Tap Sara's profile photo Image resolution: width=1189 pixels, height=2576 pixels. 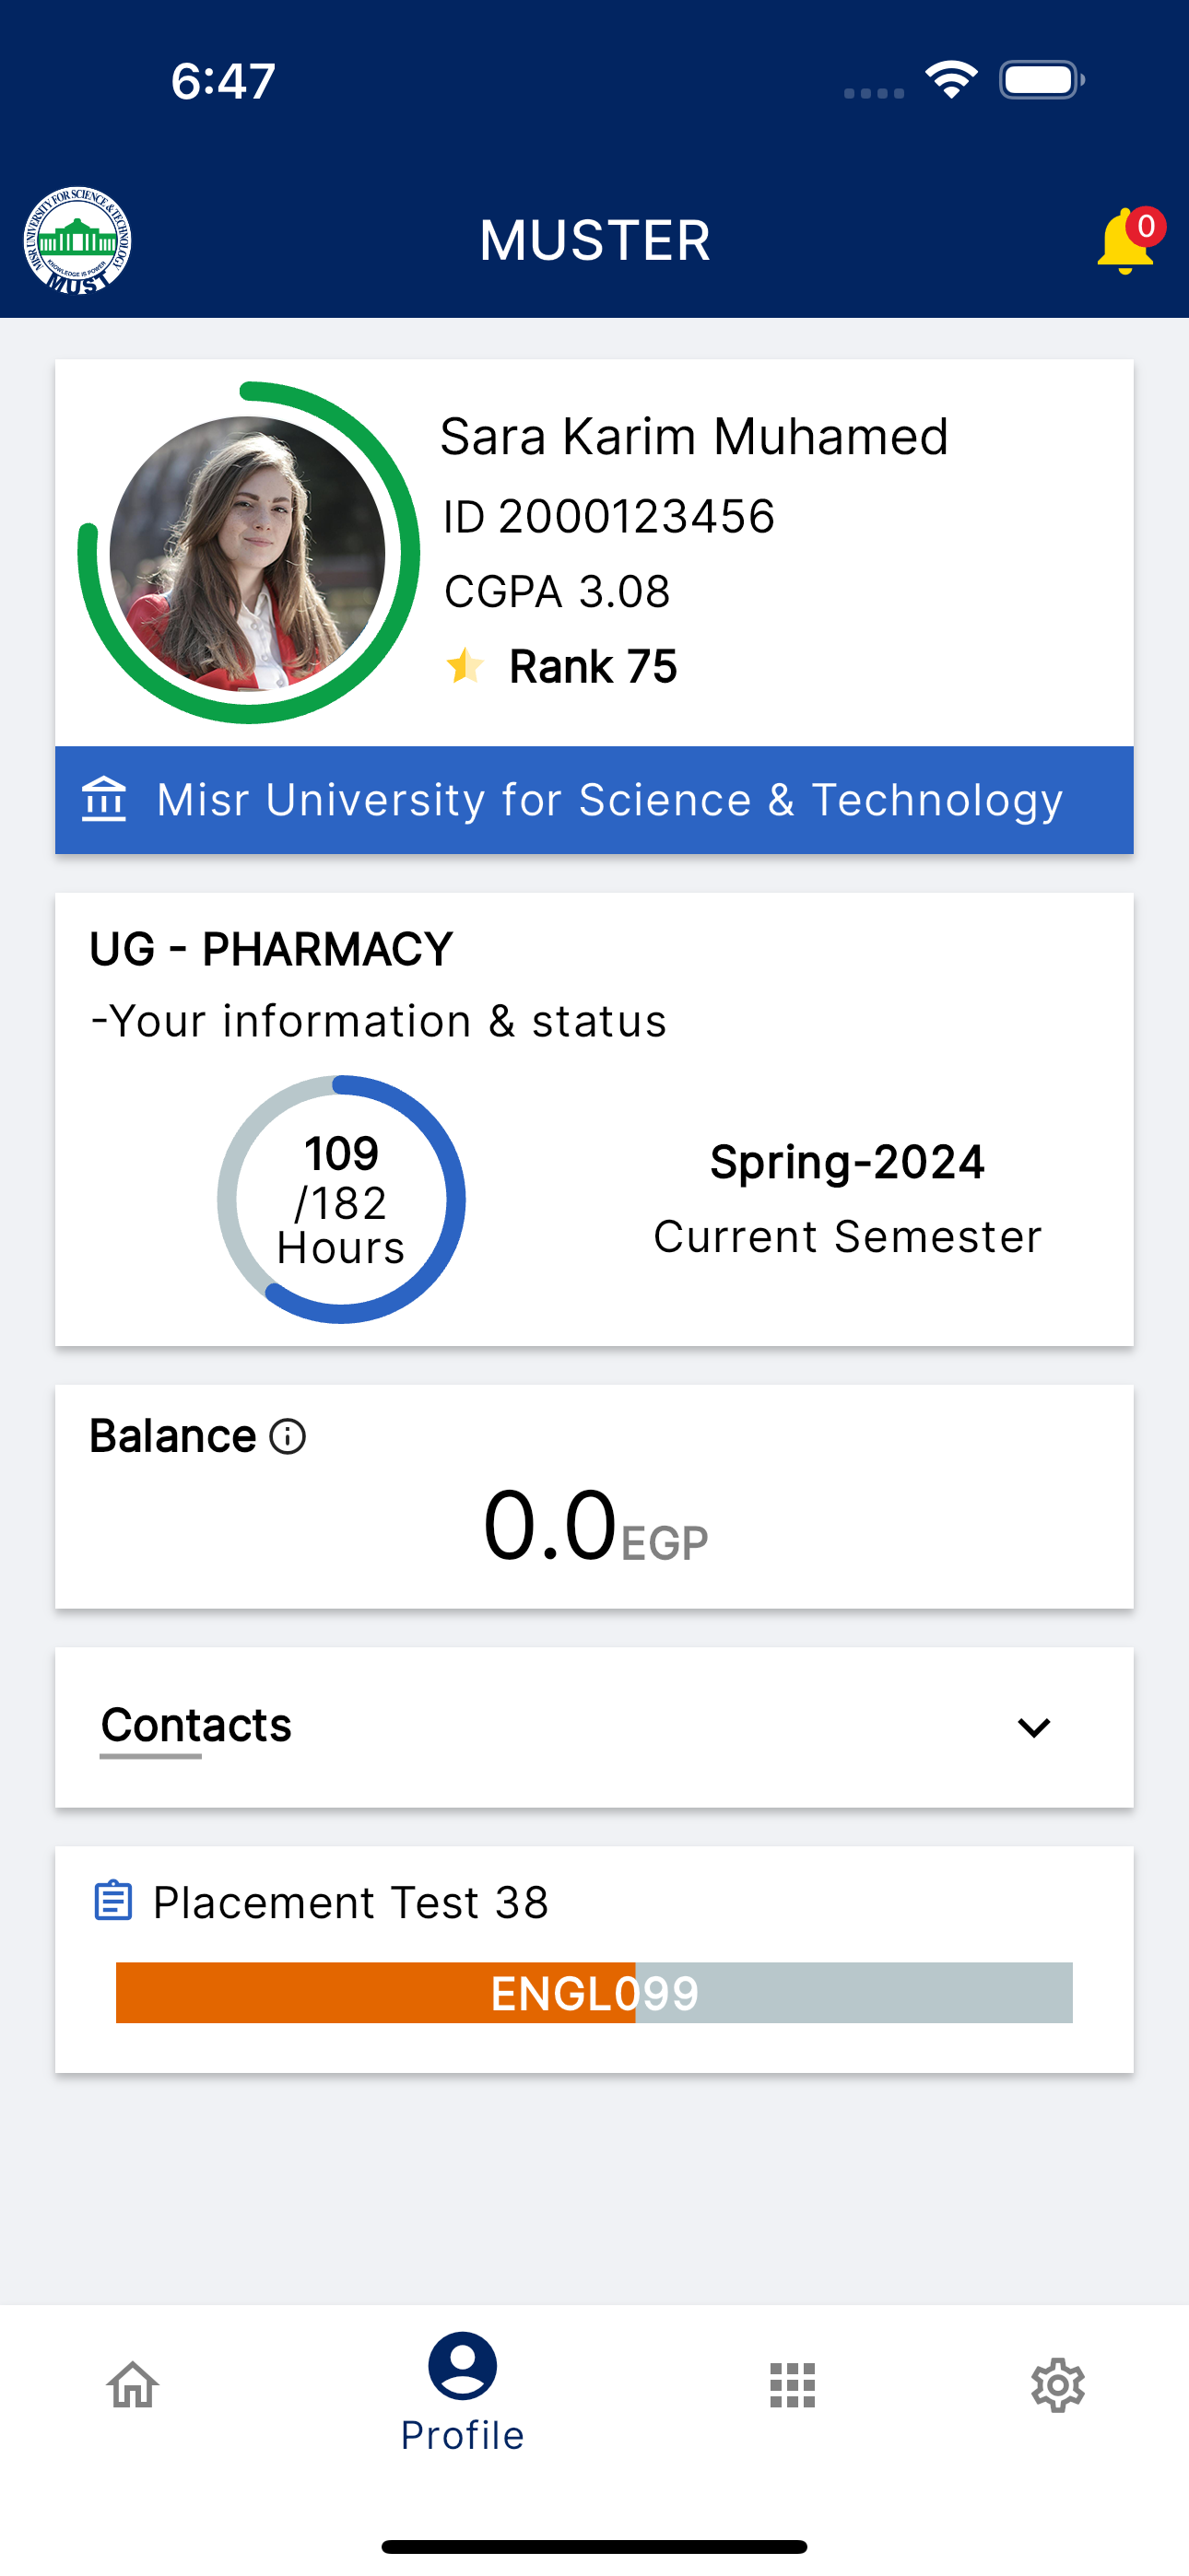248,553
